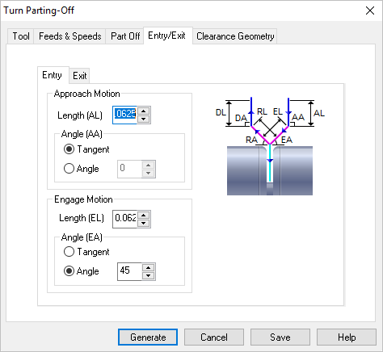Close the Turn Parting-Off dialog

point(370,10)
